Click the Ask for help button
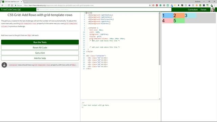The height and width of the screenshot is (122, 217). coord(40,58)
